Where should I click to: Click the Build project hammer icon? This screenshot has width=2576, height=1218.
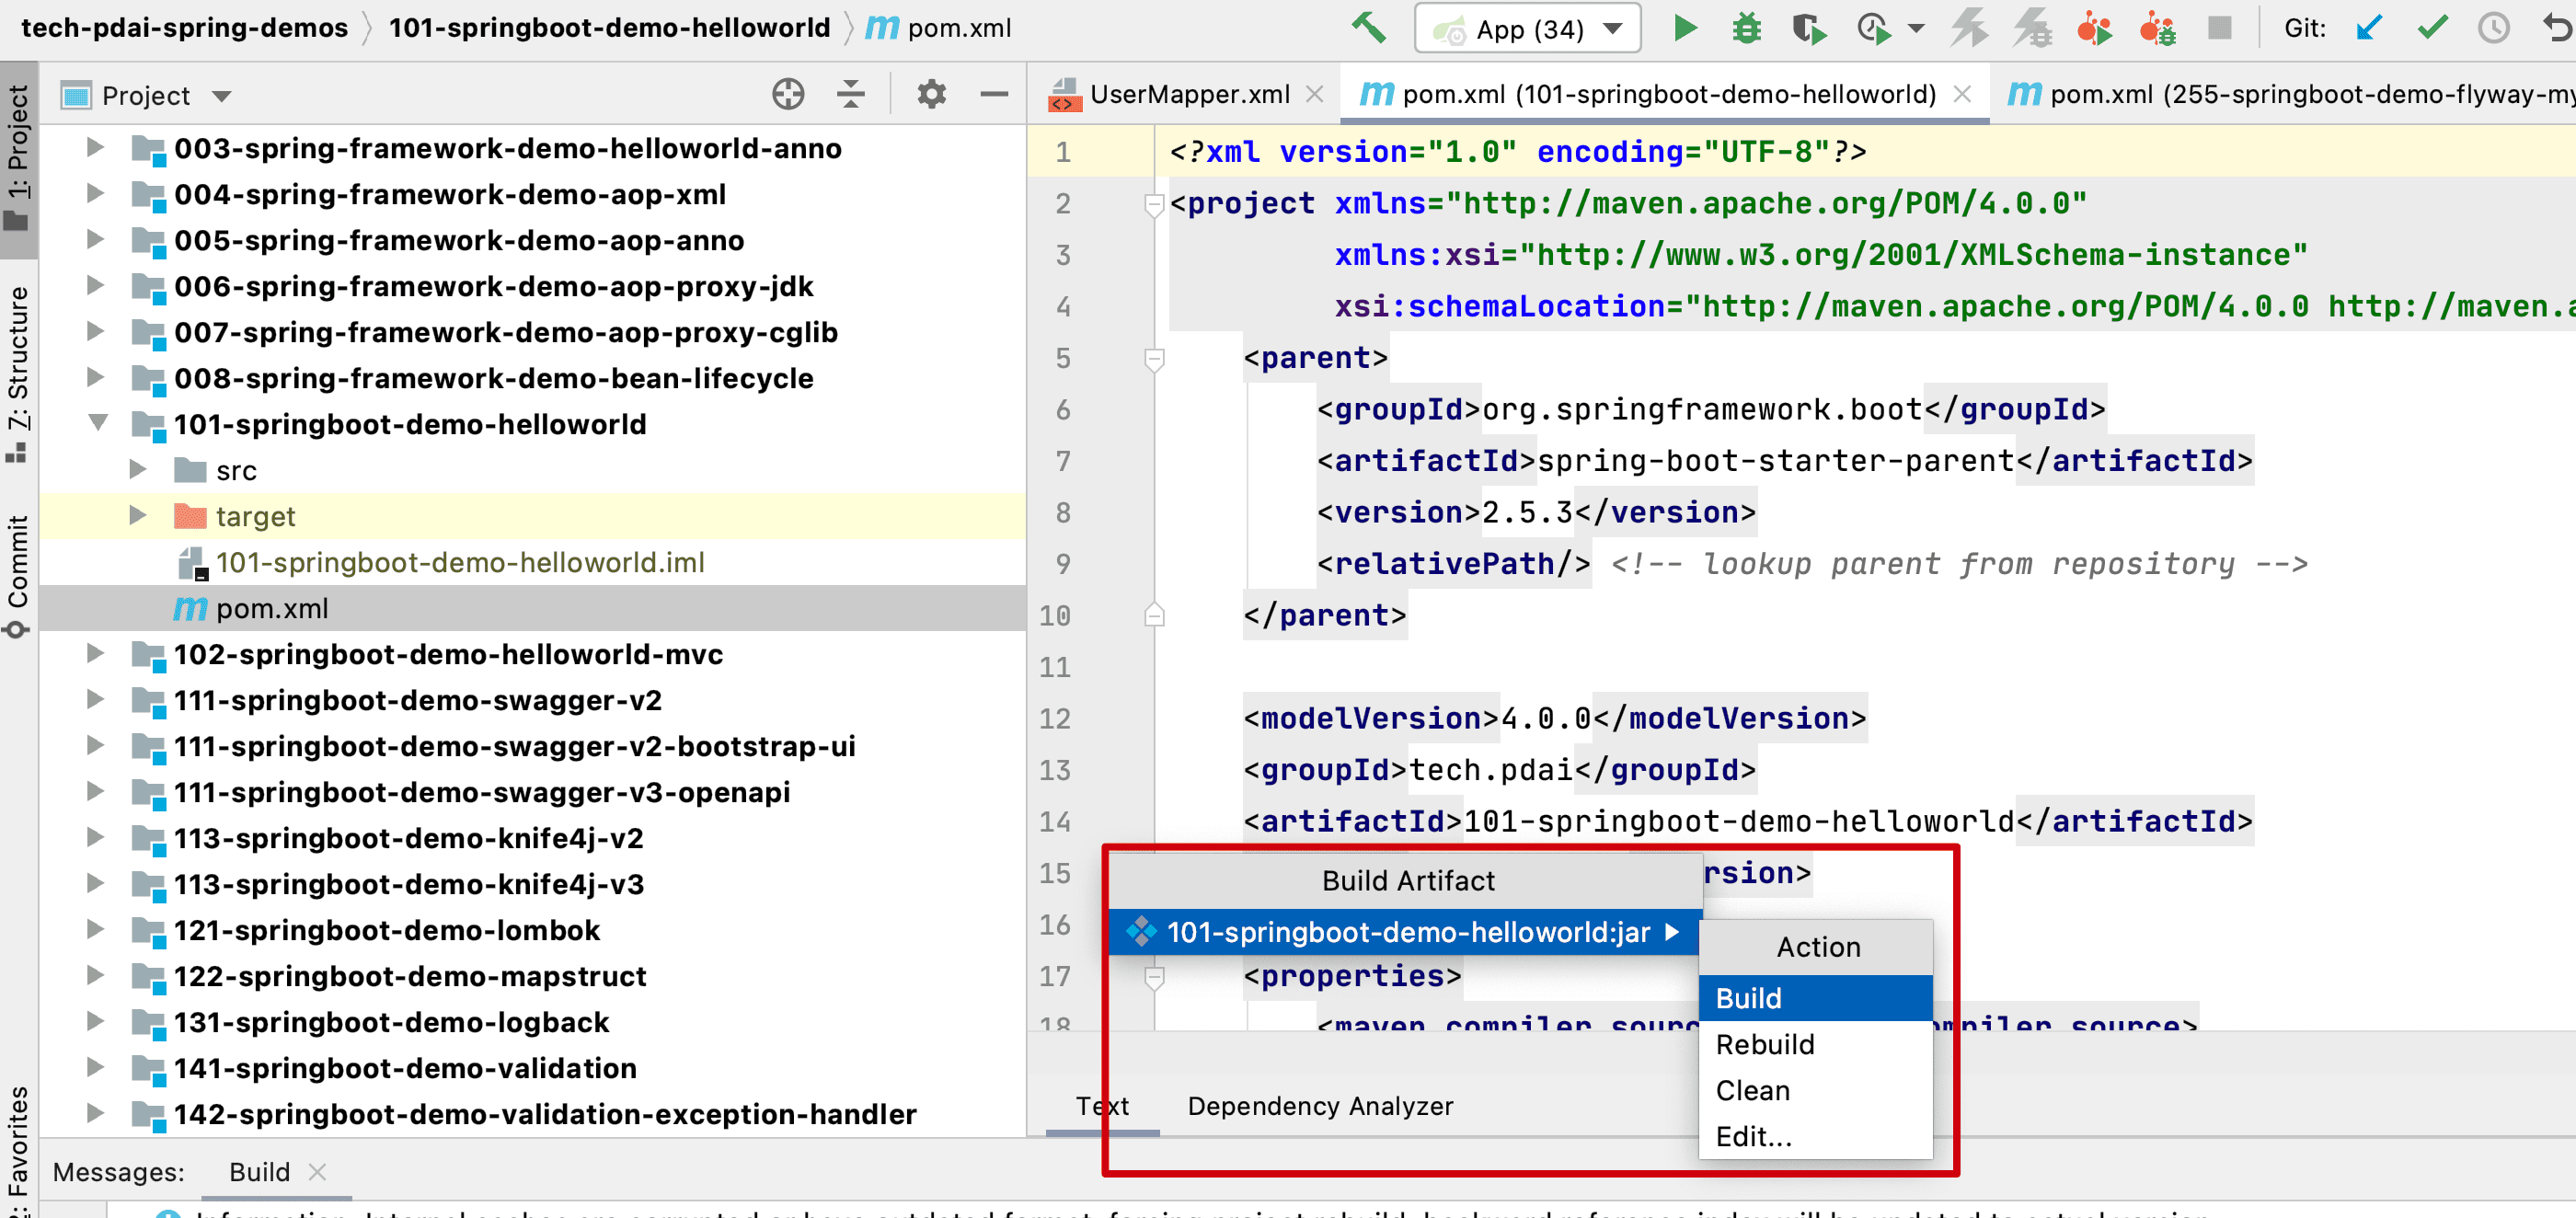[1369, 28]
